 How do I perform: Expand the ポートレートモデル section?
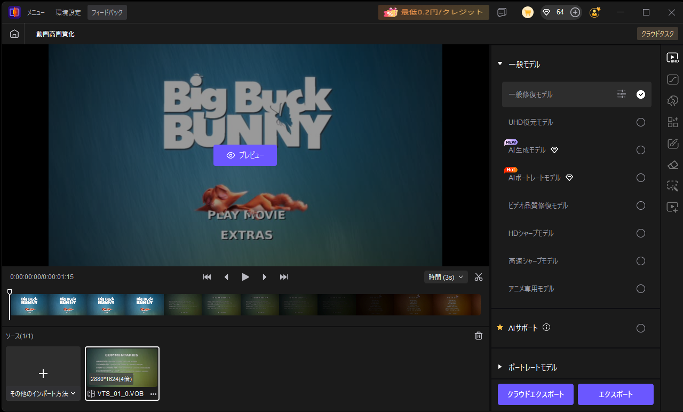click(x=500, y=367)
